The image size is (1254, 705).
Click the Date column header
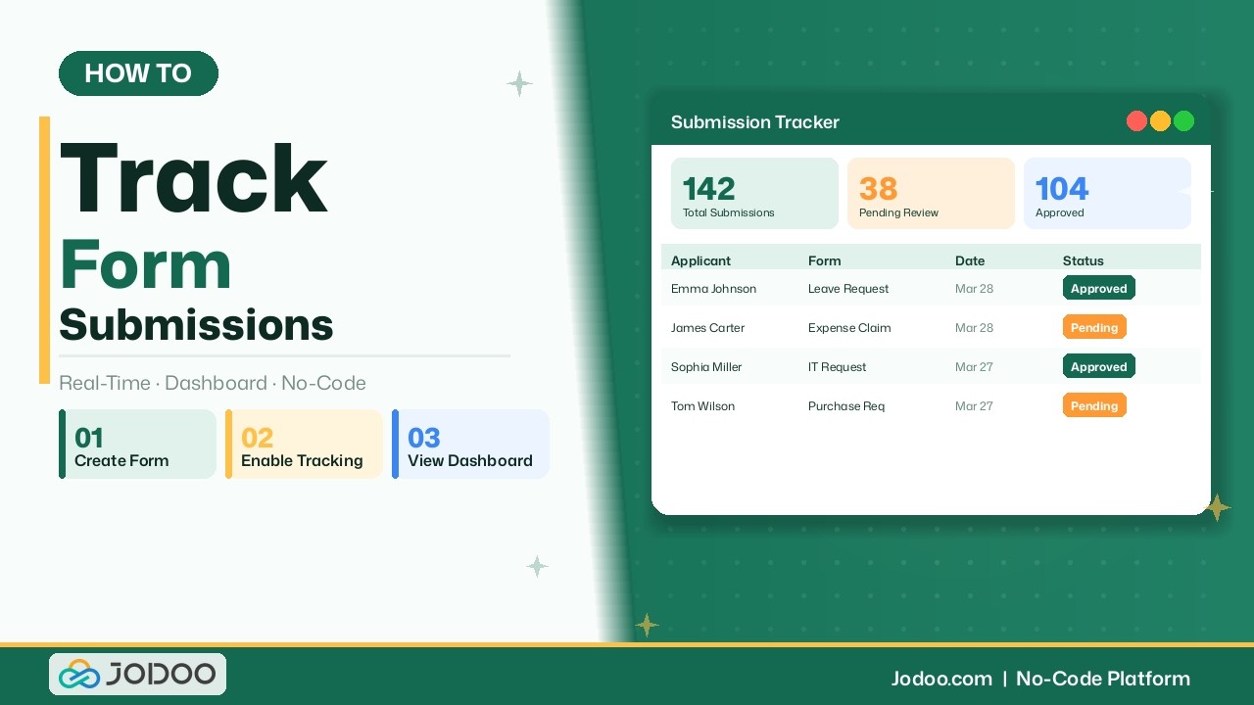point(970,260)
